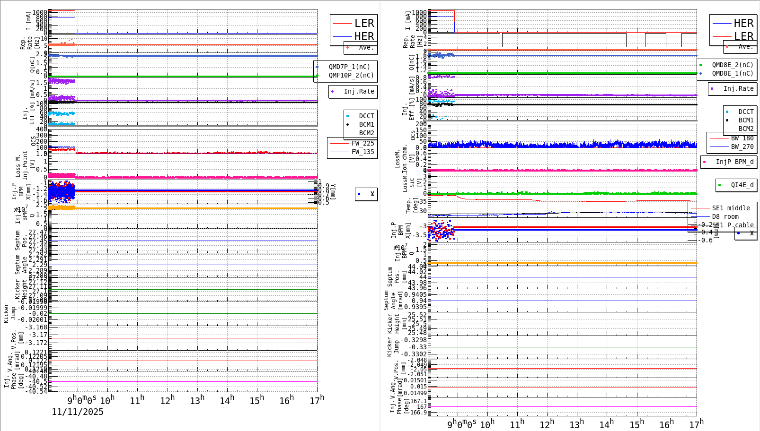This screenshot has height=431, width=760.
Task: Select the FW_225 legend entry
Action: [362, 143]
